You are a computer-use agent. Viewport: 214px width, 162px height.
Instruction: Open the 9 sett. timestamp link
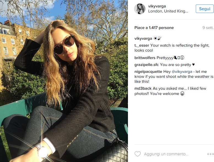(208, 28)
